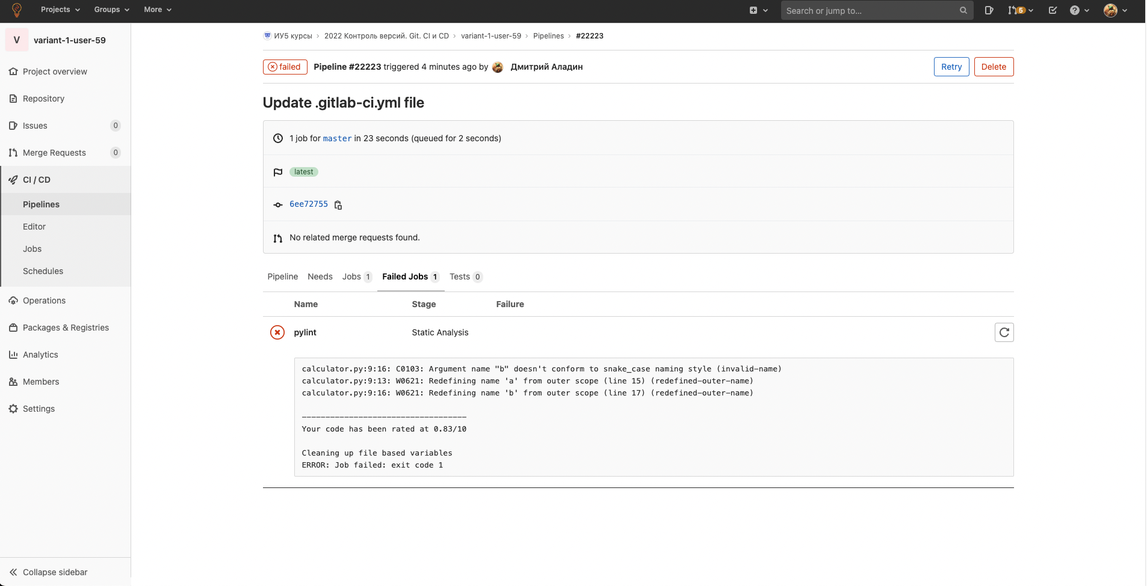The image size is (1147, 586).
Task: Expand the Groups dropdown menu
Action: [111, 10]
